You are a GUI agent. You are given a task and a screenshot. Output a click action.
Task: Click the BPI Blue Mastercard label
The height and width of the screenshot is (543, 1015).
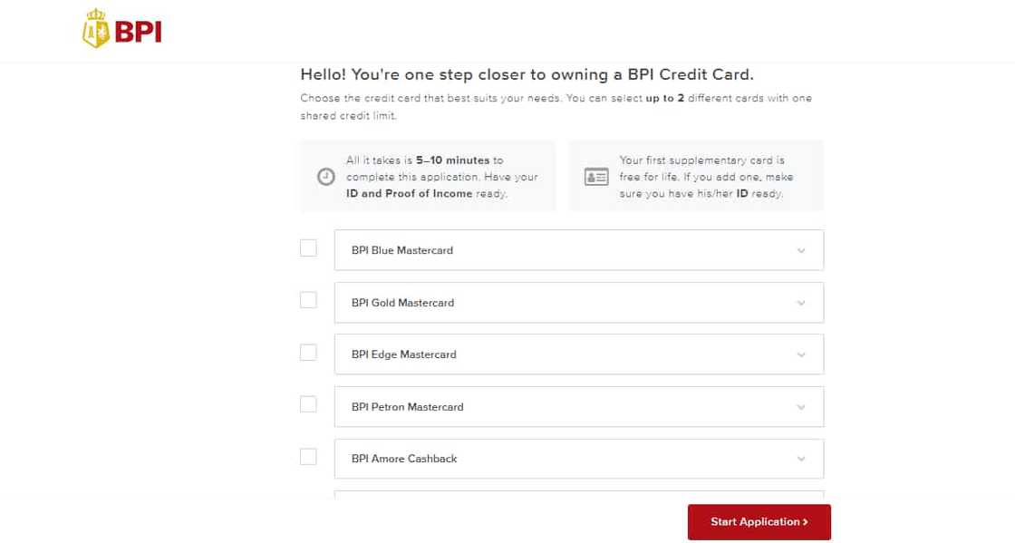click(401, 250)
